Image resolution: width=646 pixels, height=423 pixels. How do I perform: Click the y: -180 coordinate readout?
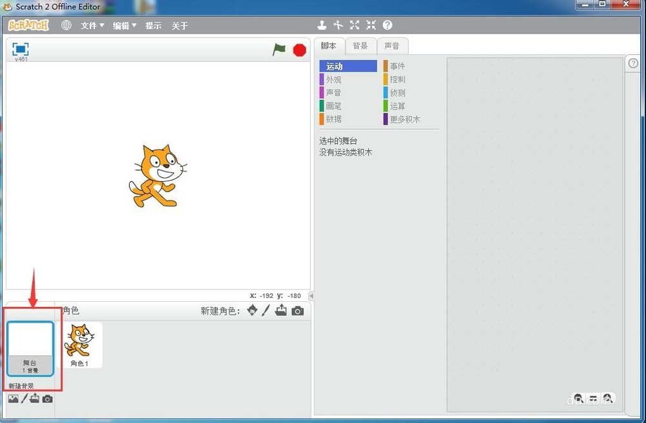(289, 295)
